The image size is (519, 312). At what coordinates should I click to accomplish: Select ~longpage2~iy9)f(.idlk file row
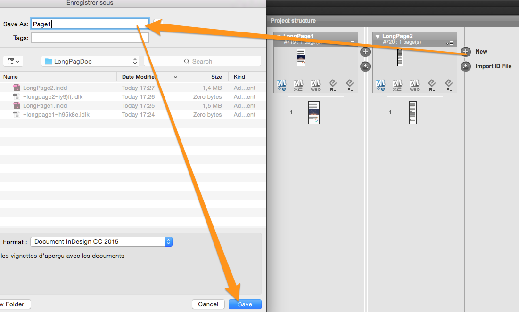click(133, 96)
